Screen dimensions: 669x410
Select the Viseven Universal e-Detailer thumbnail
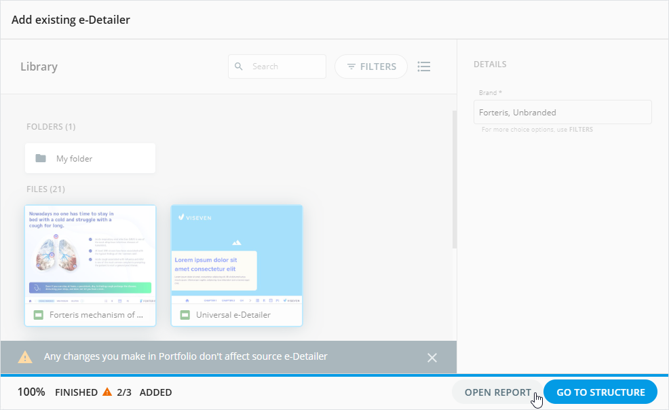coord(237,255)
